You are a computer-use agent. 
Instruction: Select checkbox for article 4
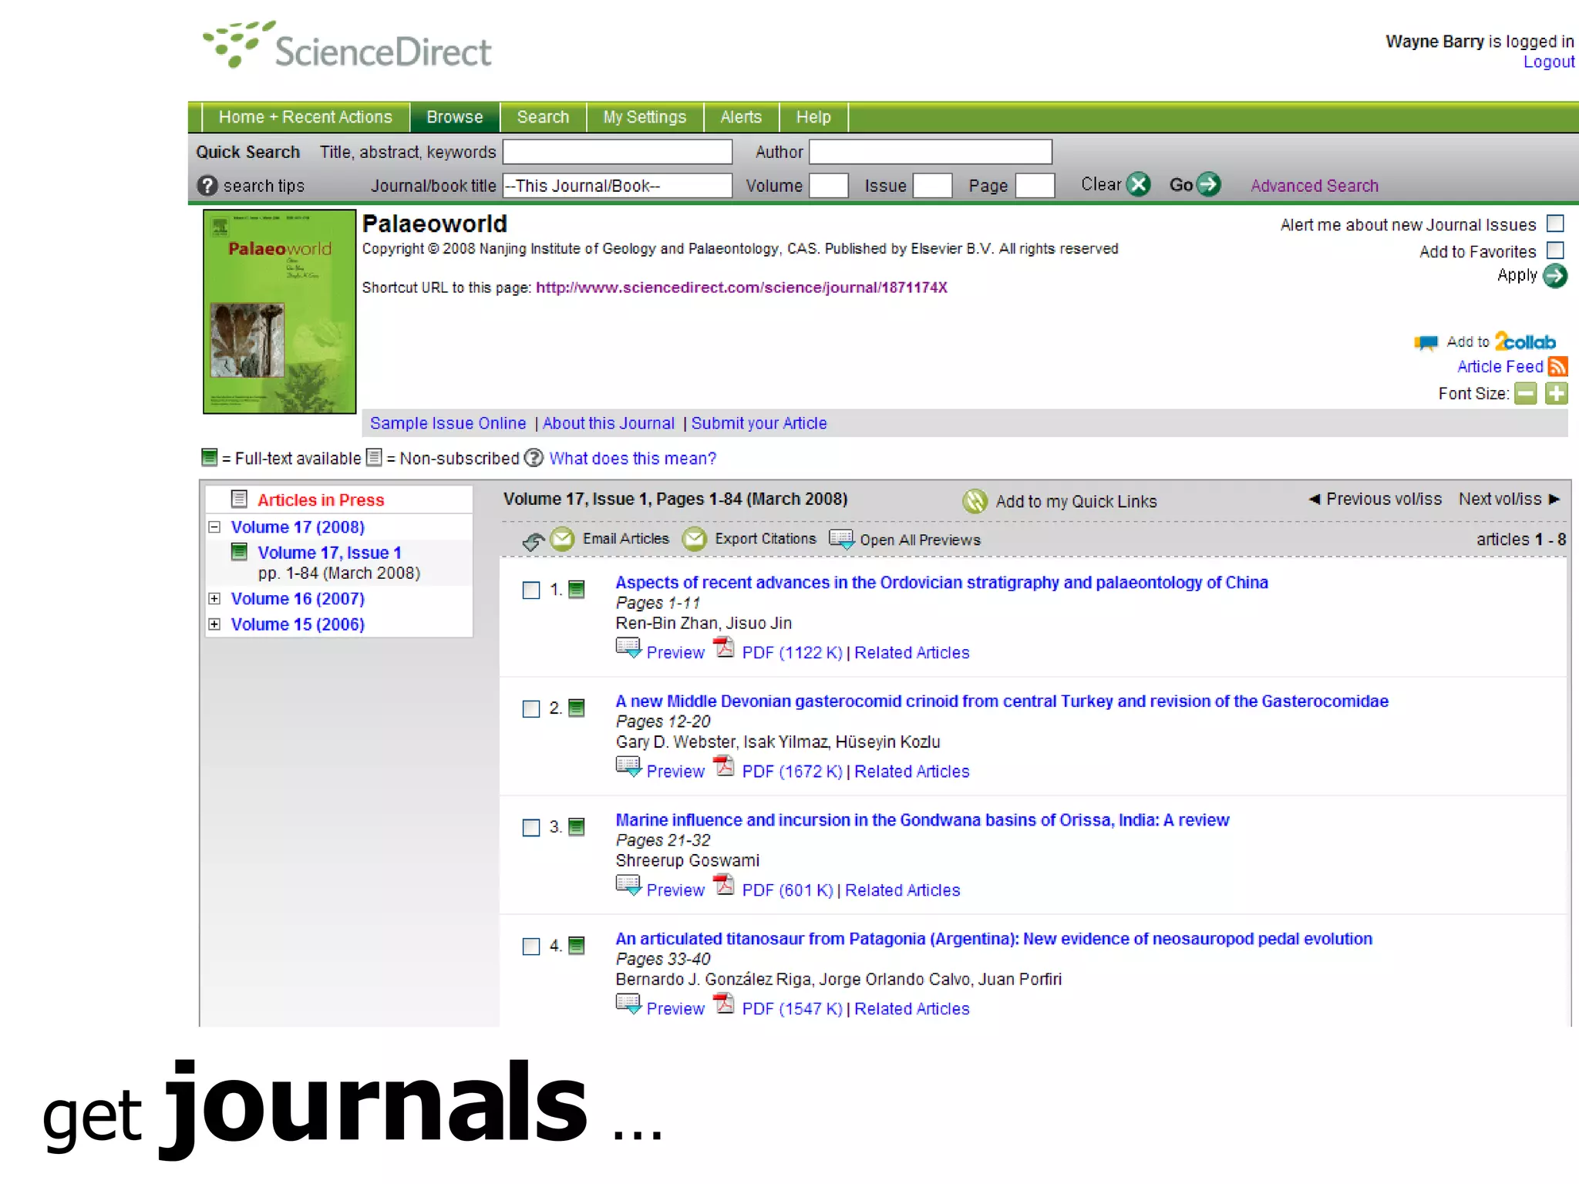click(531, 947)
